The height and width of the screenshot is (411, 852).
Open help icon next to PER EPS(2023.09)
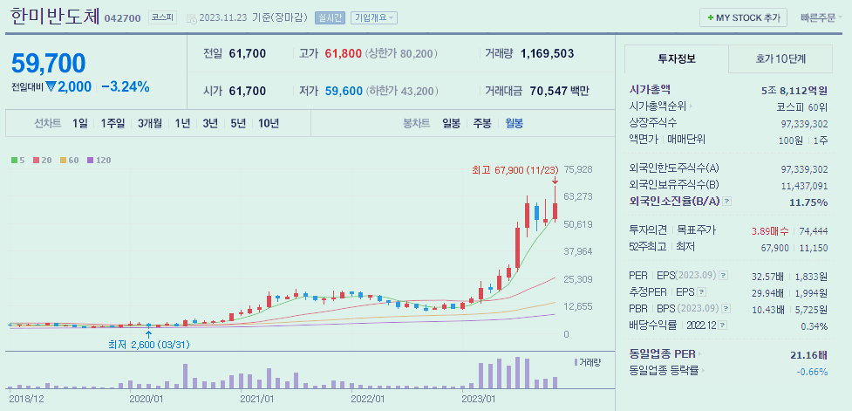click(723, 276)
